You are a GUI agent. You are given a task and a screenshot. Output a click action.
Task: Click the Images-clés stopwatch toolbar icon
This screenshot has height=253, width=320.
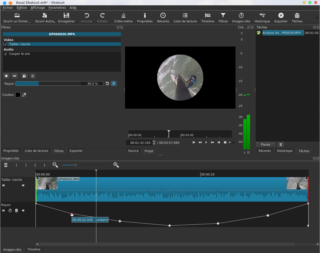pos(241,18)
